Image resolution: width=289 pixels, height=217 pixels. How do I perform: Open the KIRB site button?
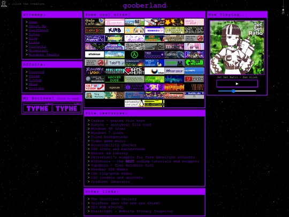pos(115,30)
